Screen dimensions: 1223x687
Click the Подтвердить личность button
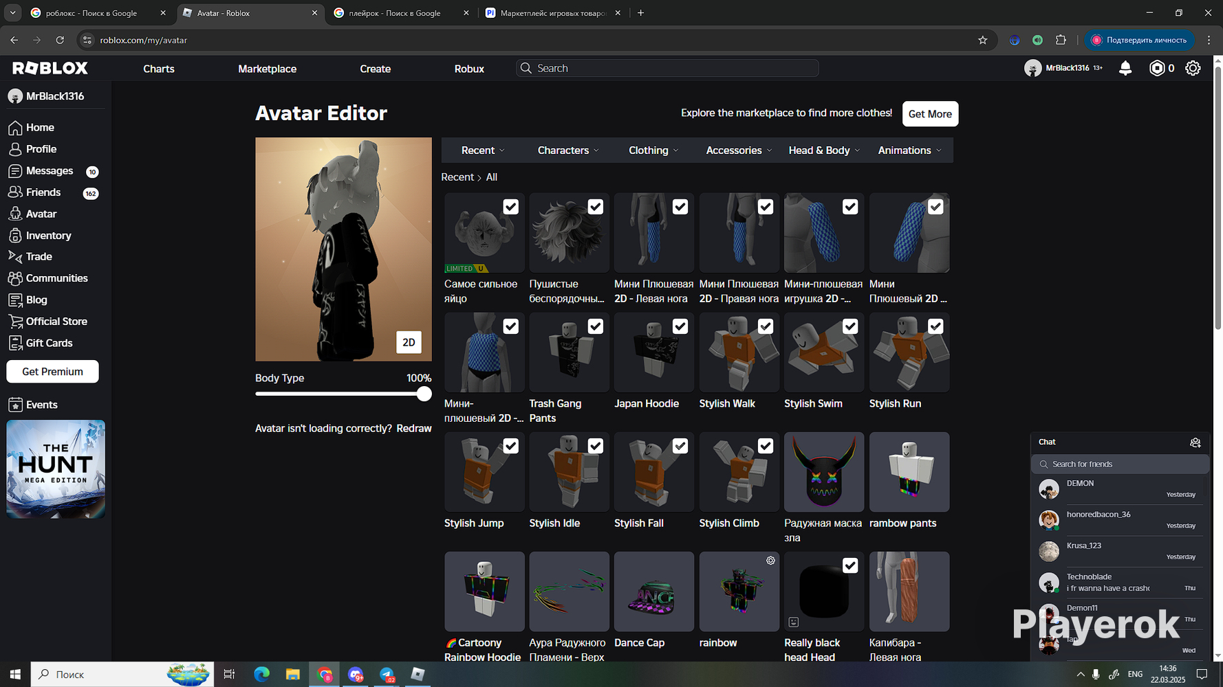click(x=1140, y=40)
